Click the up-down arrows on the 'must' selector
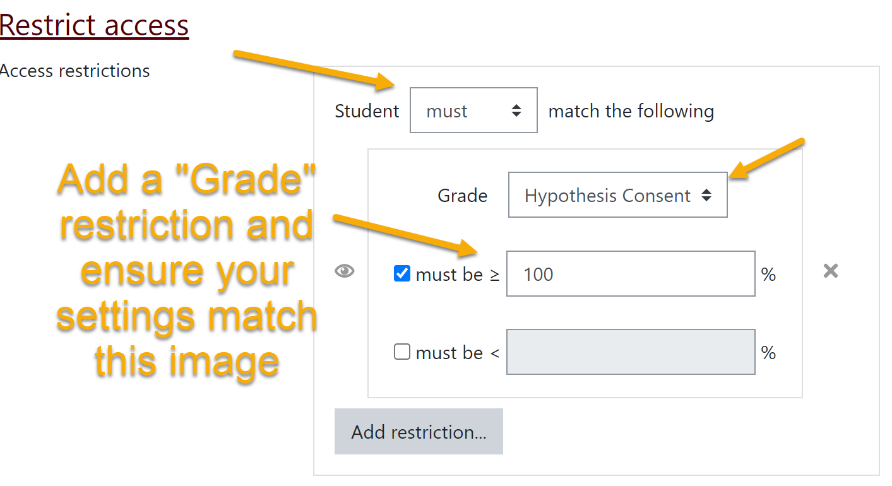This screenshot has height=486, width=892. [x=516, y=111]
